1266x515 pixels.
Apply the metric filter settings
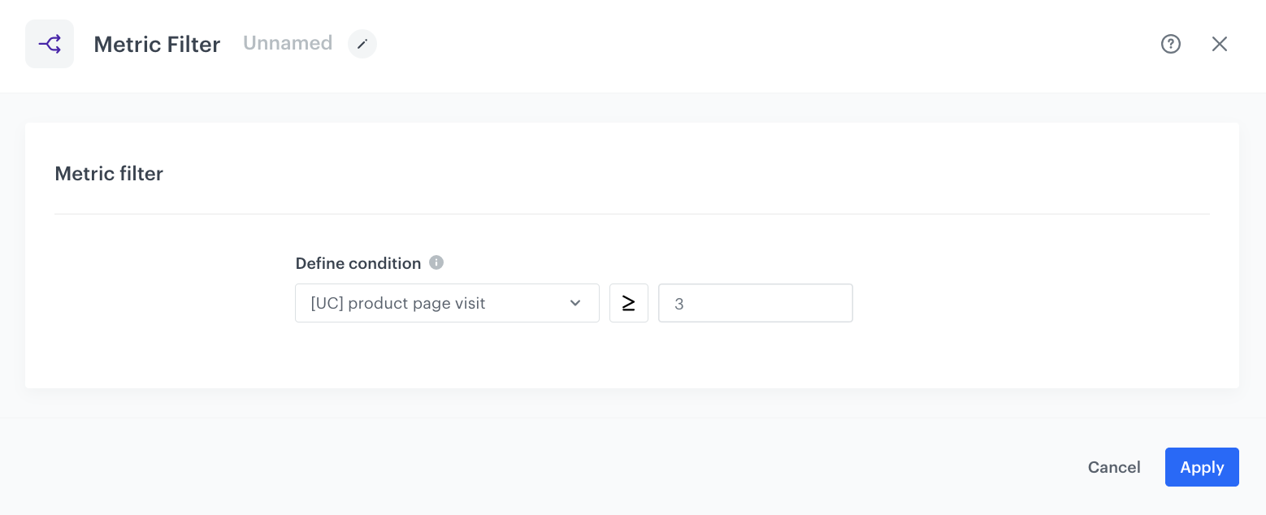[x=1201, y=467]
